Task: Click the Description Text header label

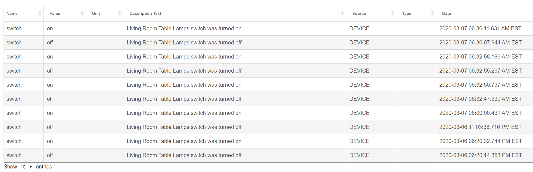Action: tap(145, 14)
